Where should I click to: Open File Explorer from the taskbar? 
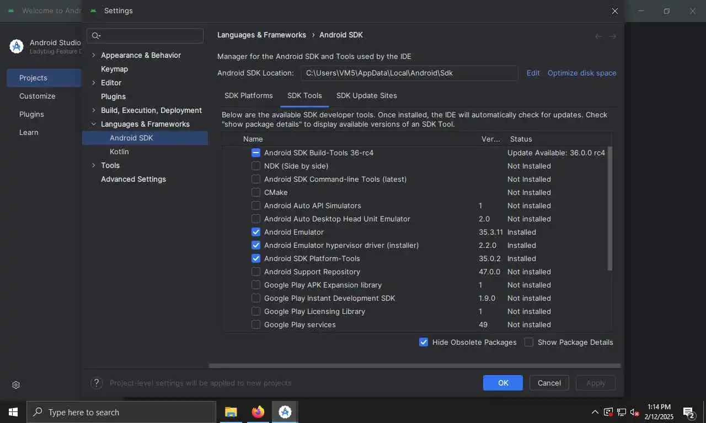pos(231,412)
